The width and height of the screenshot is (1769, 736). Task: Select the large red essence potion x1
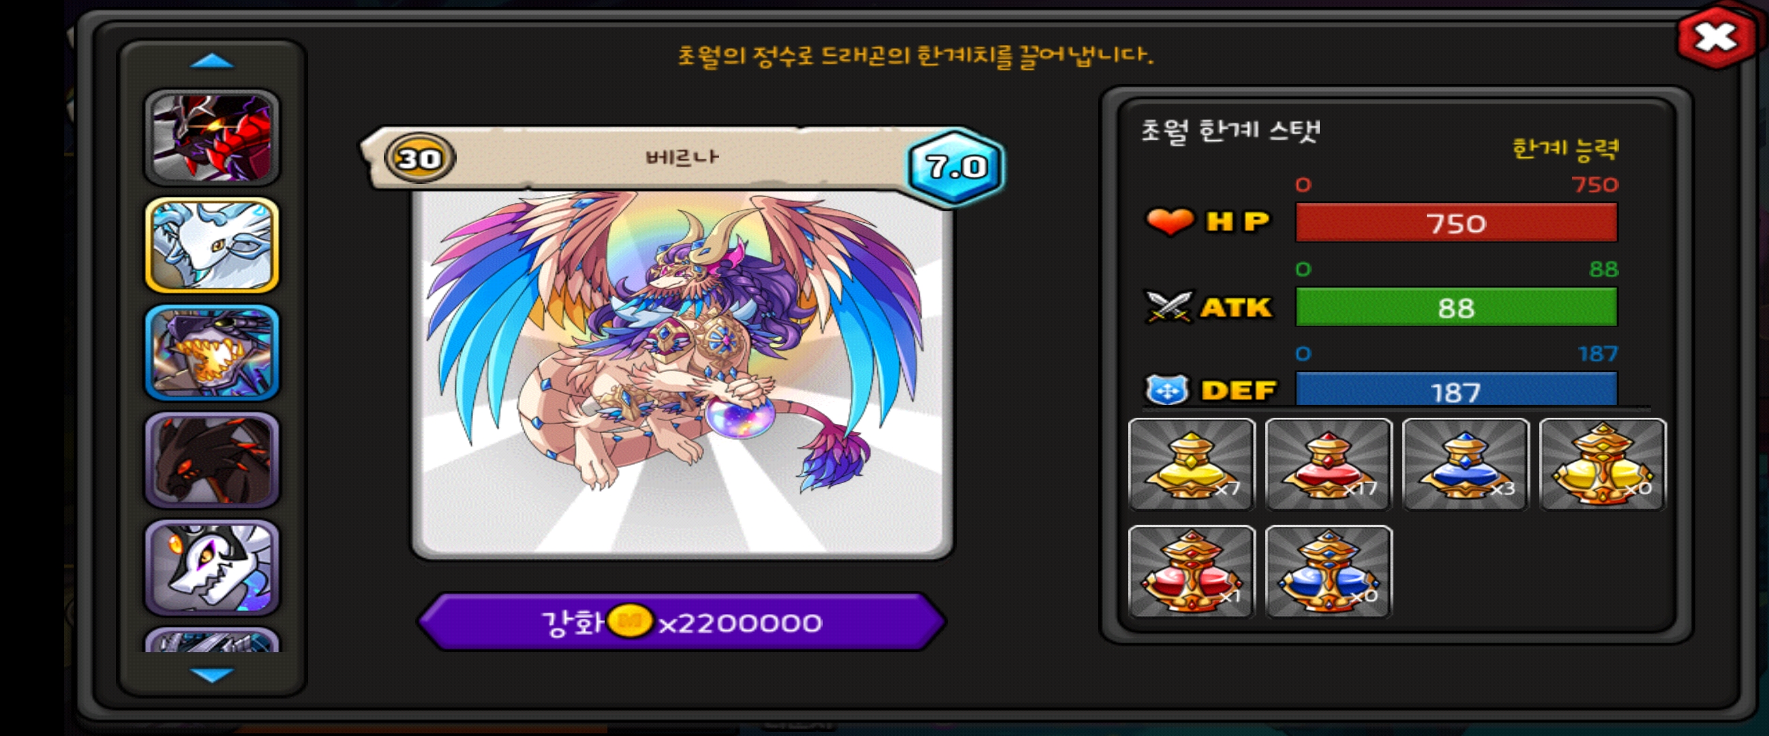click(x=1192, y=571)
